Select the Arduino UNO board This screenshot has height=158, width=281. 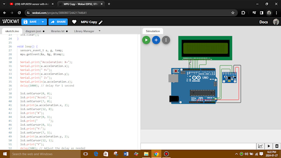[x=193, y=86]
